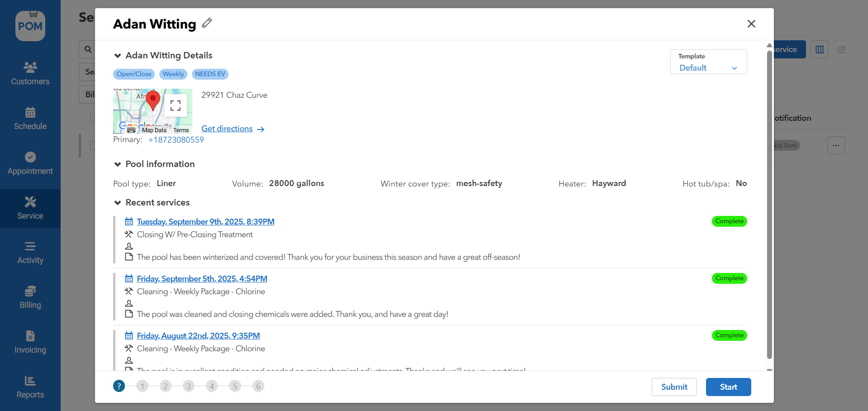Open Billing section in sidebar

[30, 297]
